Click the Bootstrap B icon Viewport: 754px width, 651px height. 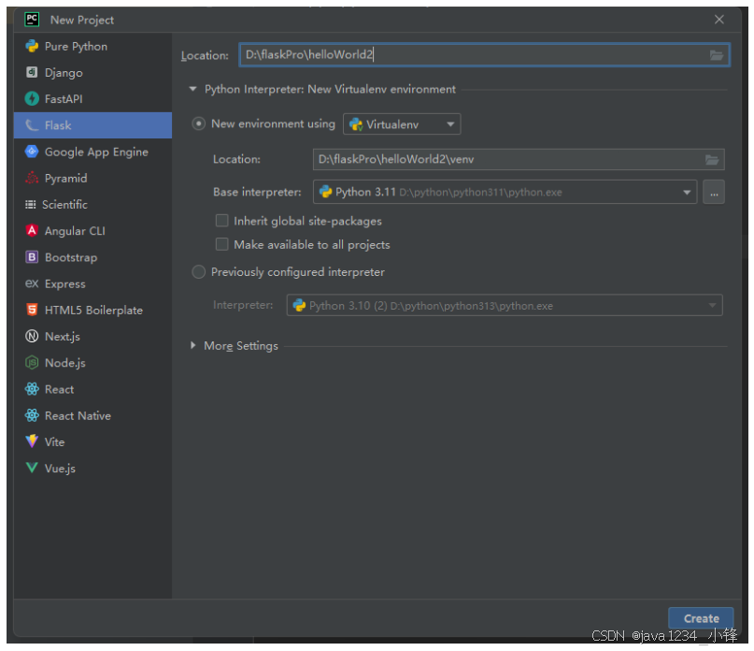[x=32, y=257]
